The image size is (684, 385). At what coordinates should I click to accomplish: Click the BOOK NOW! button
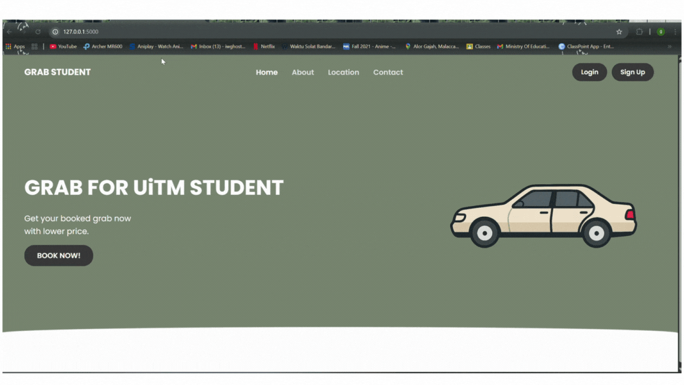click(x=58, y=255)
